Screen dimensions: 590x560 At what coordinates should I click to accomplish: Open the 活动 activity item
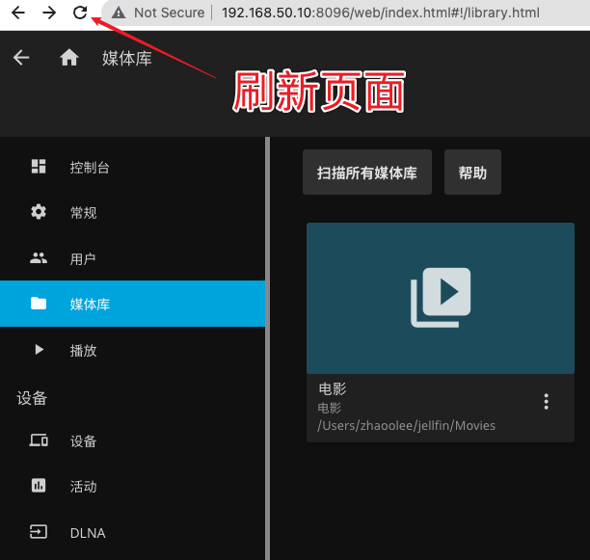tap(132, 487)
